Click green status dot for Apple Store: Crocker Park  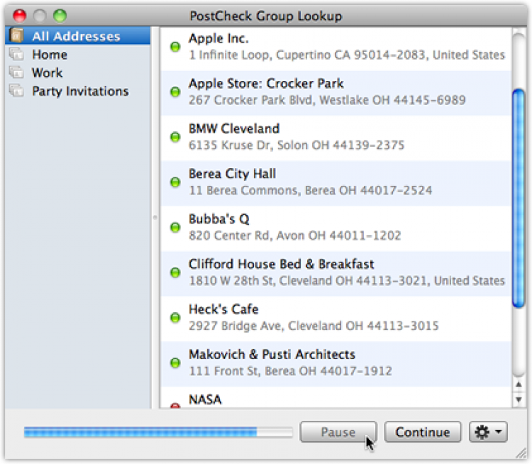pyautogui.click(x=175, y=92)
